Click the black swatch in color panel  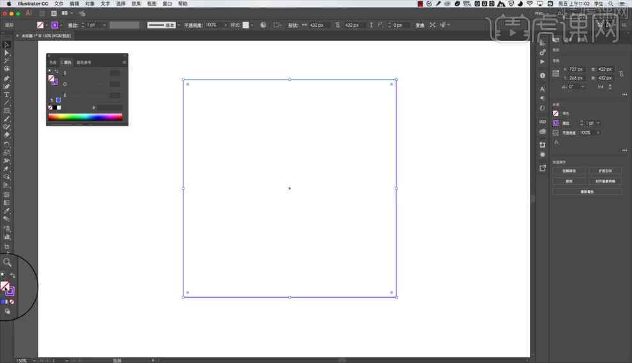pos(54,108)
